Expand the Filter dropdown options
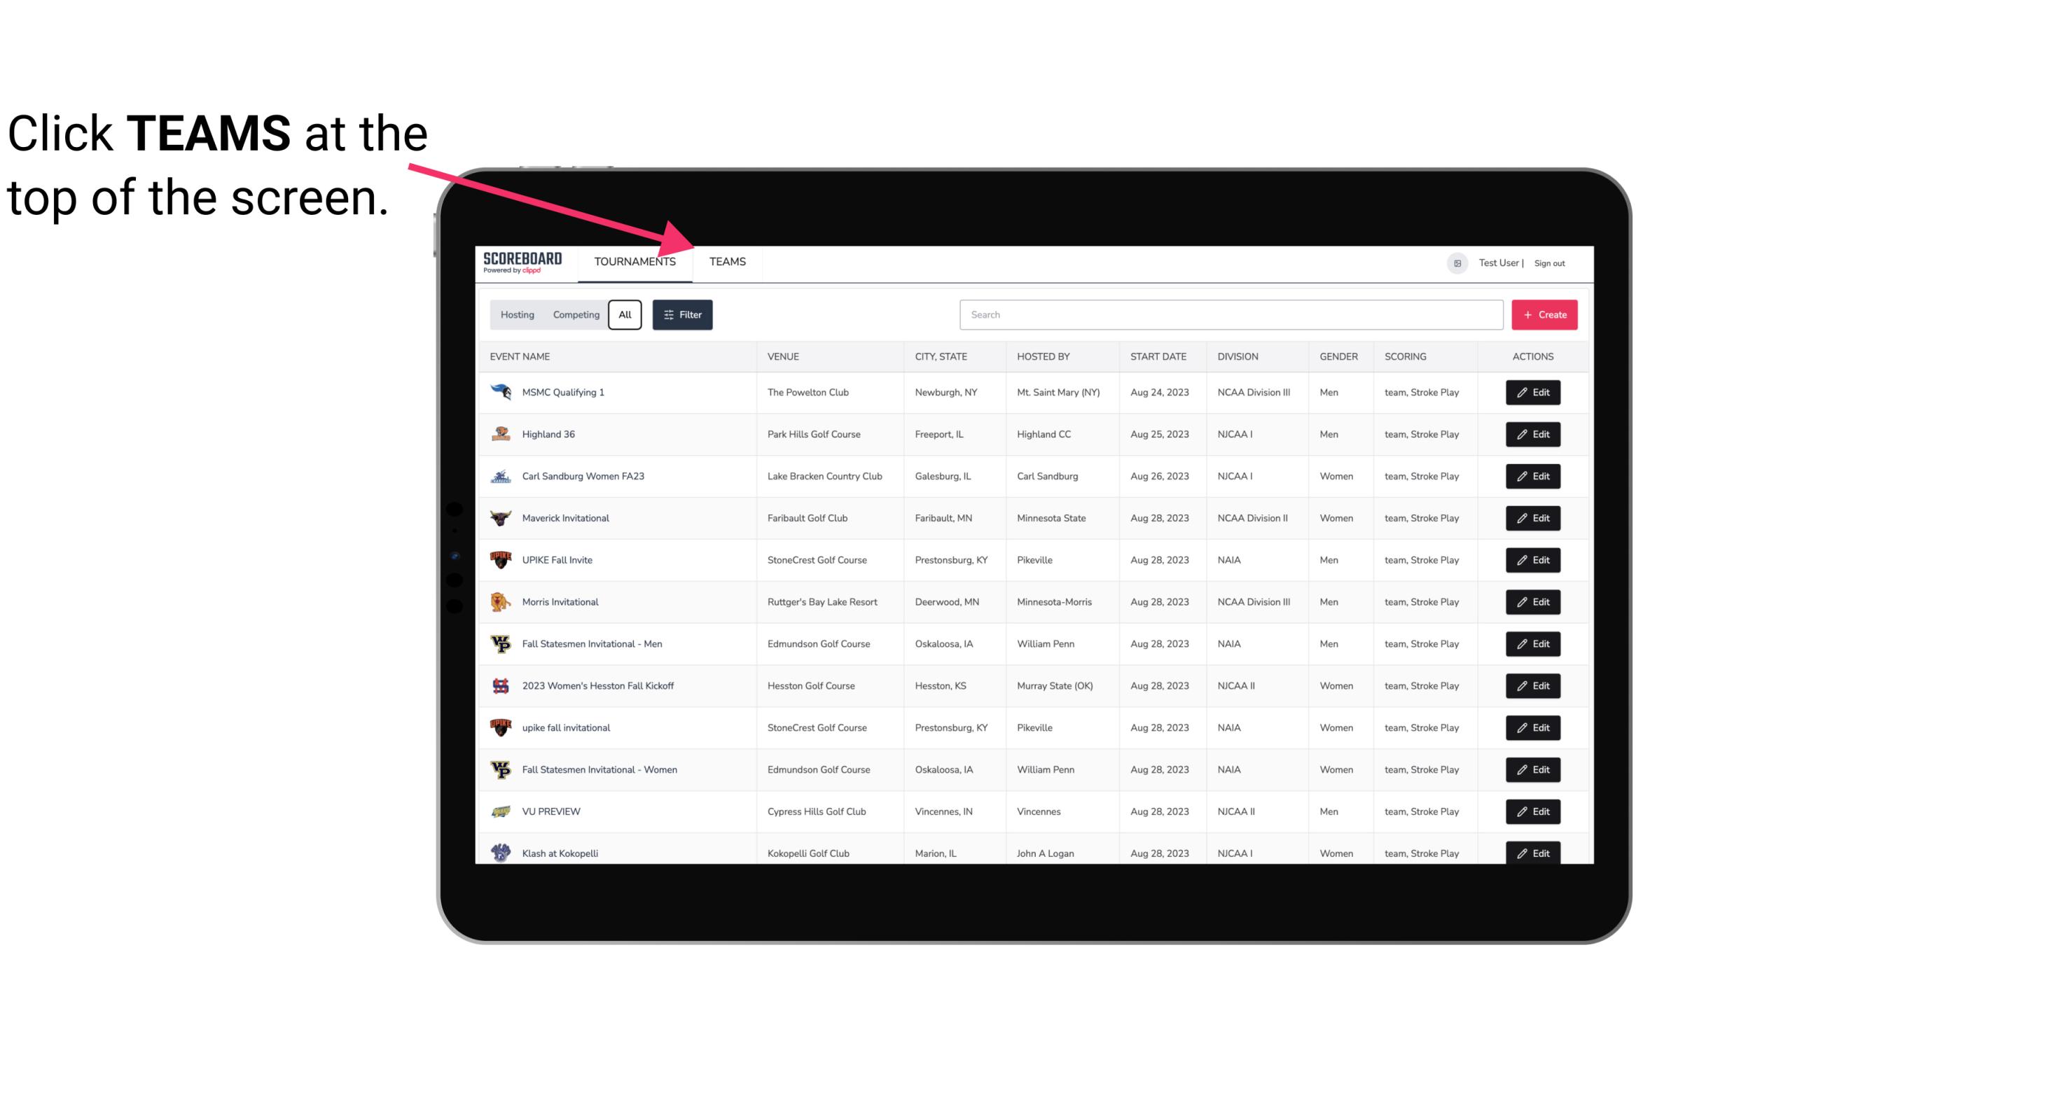This screenshot has height=1111, width=2066. click(681, 314)
